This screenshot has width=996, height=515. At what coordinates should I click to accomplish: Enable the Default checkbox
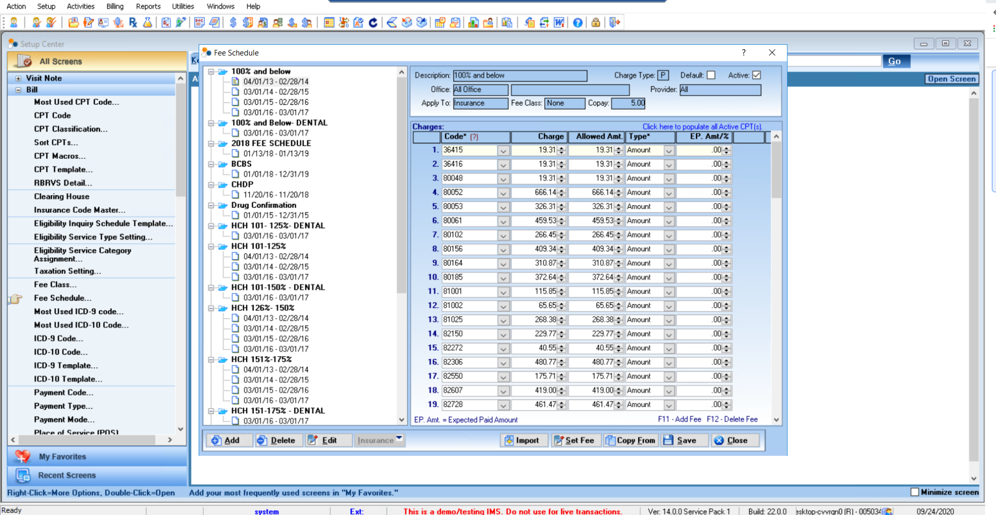click(712, 75)
